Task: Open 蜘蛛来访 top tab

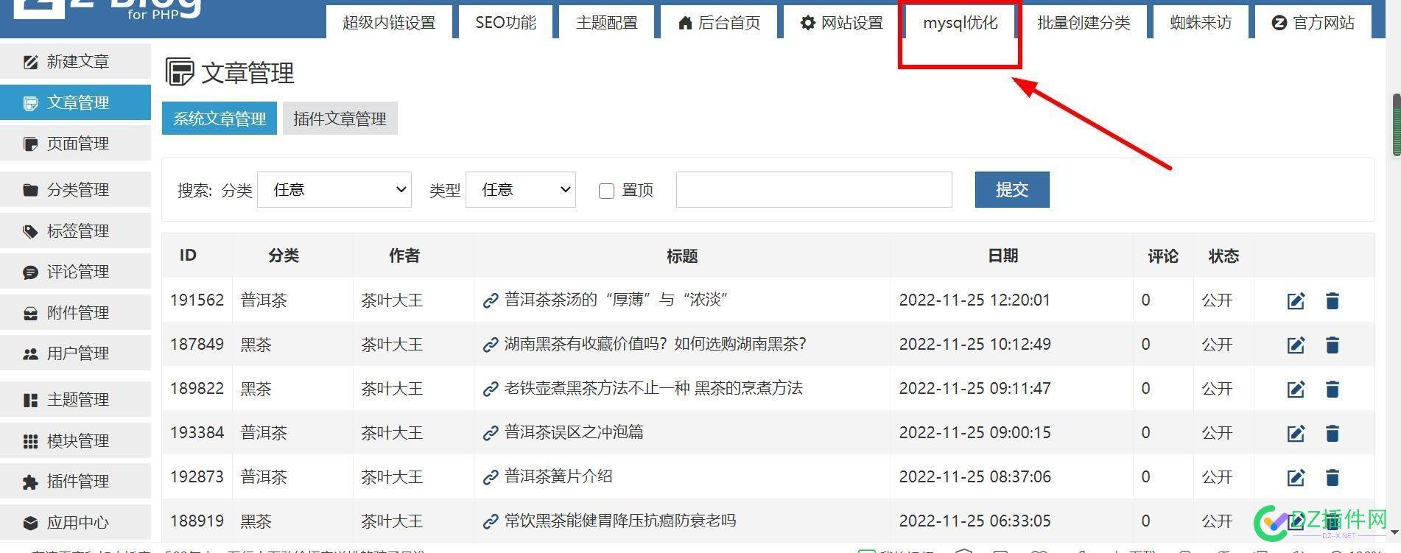Action: [x=1201, y=22]
